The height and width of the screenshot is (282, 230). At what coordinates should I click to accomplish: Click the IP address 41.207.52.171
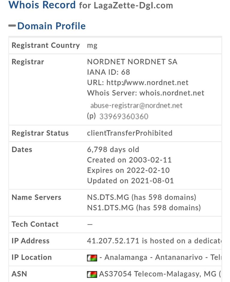[113, 241]
